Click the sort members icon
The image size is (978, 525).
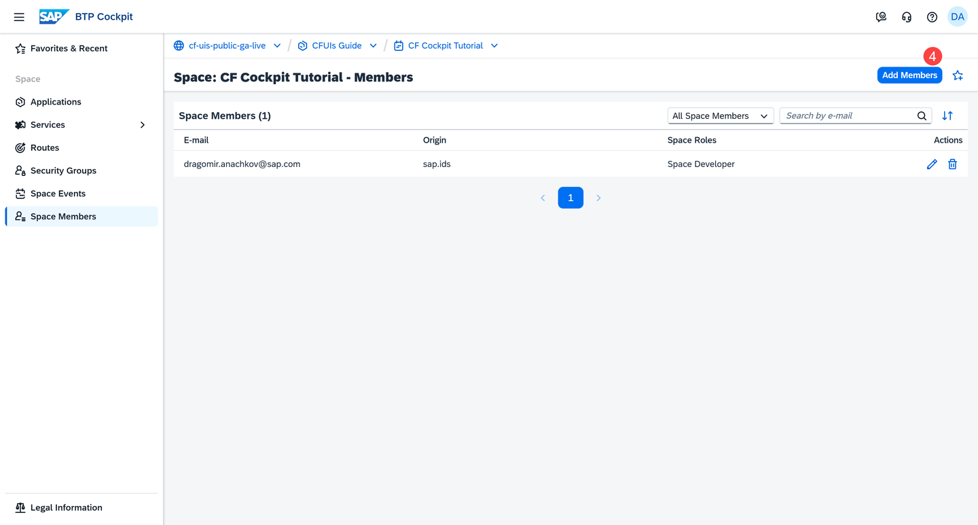click(947, 116)
